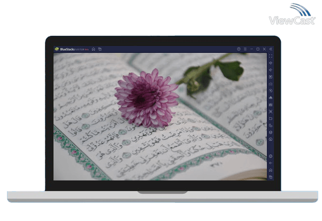Close the BlueStacks window
Screen dimensions: 322x221
(264, 49)
